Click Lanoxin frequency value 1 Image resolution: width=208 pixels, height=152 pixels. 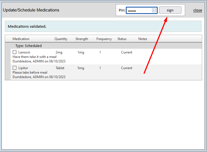point(100,52)
